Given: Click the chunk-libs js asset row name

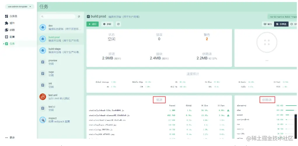Looking at the screenshot, I should [x=107, y=111].
